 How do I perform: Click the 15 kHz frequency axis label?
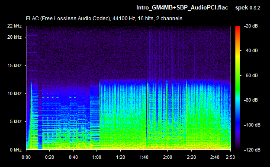[14, 65]
